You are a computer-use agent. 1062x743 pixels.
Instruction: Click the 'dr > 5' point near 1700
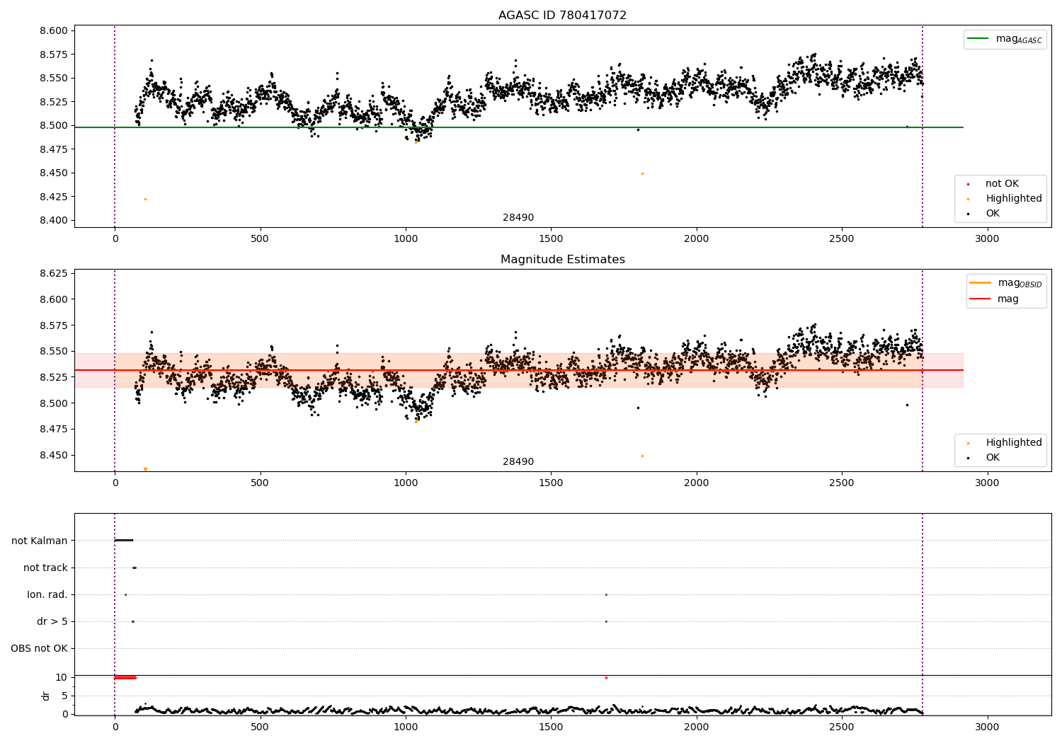point(606,621)
